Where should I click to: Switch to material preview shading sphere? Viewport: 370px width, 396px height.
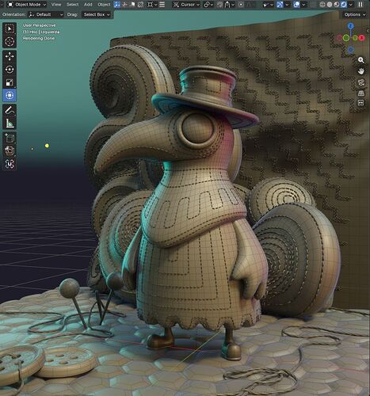pyautogui.click(x=337, y=5)
